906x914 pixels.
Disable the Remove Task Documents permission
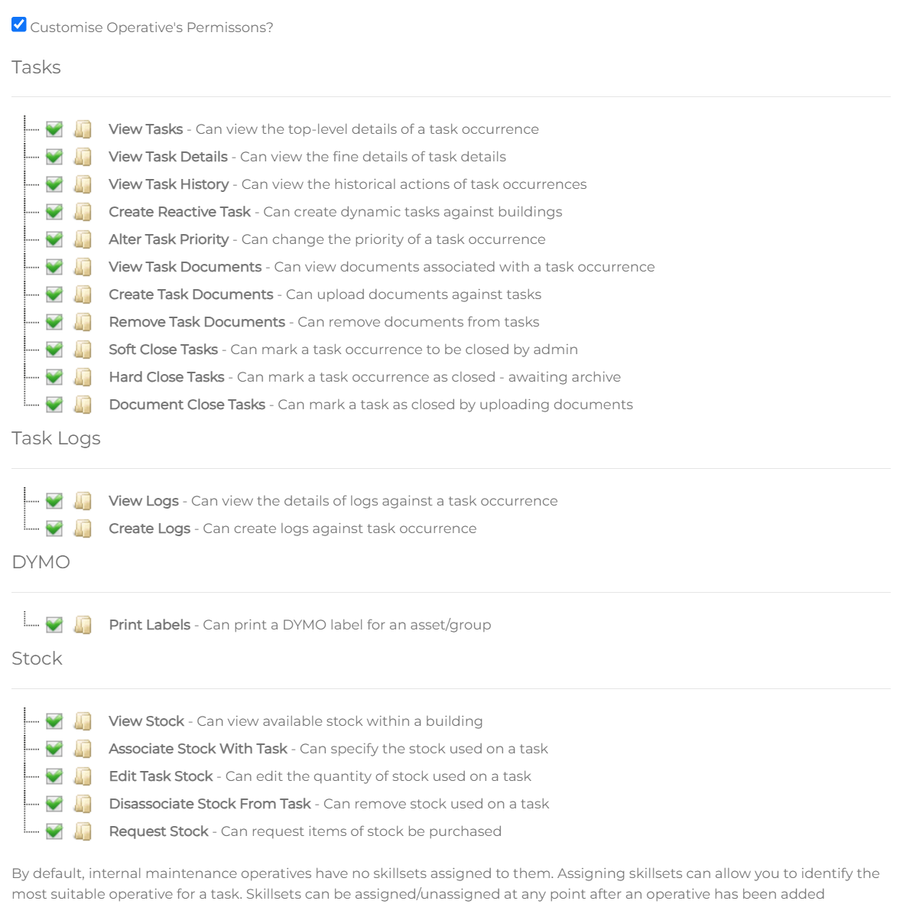pyautogui.click(x=54, y=321)
